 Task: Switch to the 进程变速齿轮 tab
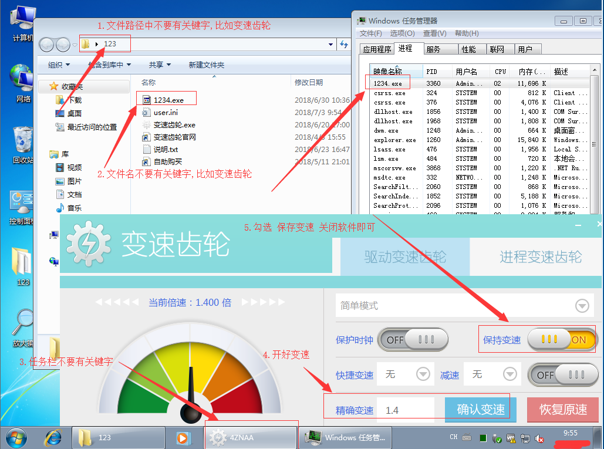pos(540,256)
